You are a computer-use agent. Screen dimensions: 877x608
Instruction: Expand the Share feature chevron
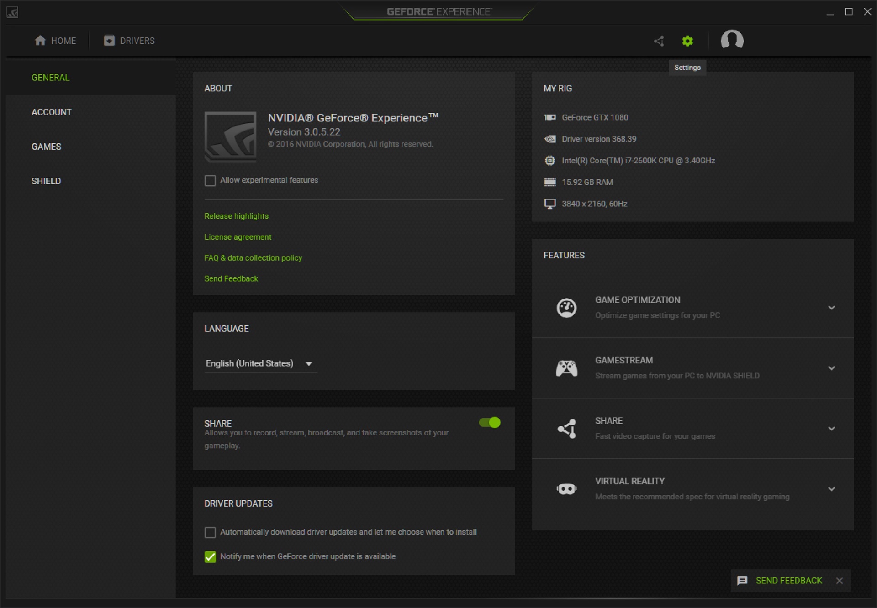pos(832,429)
